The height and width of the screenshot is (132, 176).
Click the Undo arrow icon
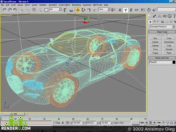pos(4,10)
